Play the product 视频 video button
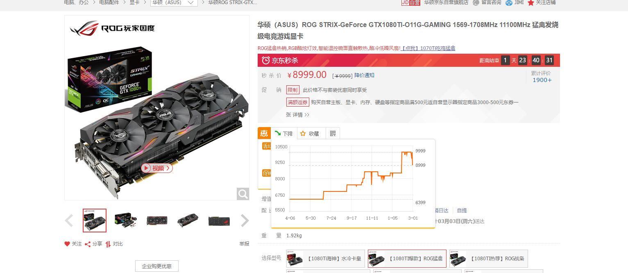 tap(157, 168)
